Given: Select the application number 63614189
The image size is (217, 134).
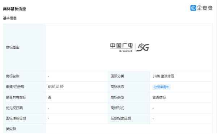Looking at the screenshot, I should pos(56,87).
